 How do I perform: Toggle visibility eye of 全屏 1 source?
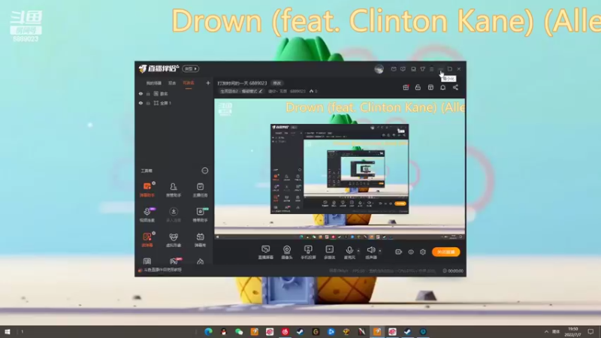(140, 103)
